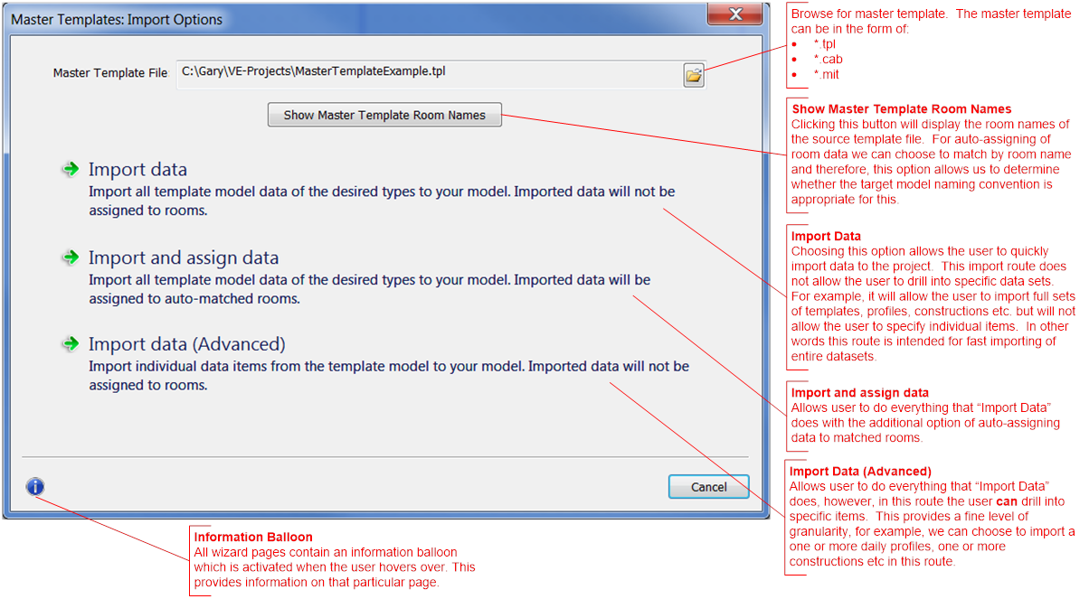Viewport: 1089px width, 599px height.
Task: Click red annotation heading Import and assign data
Action: [860, 393]
